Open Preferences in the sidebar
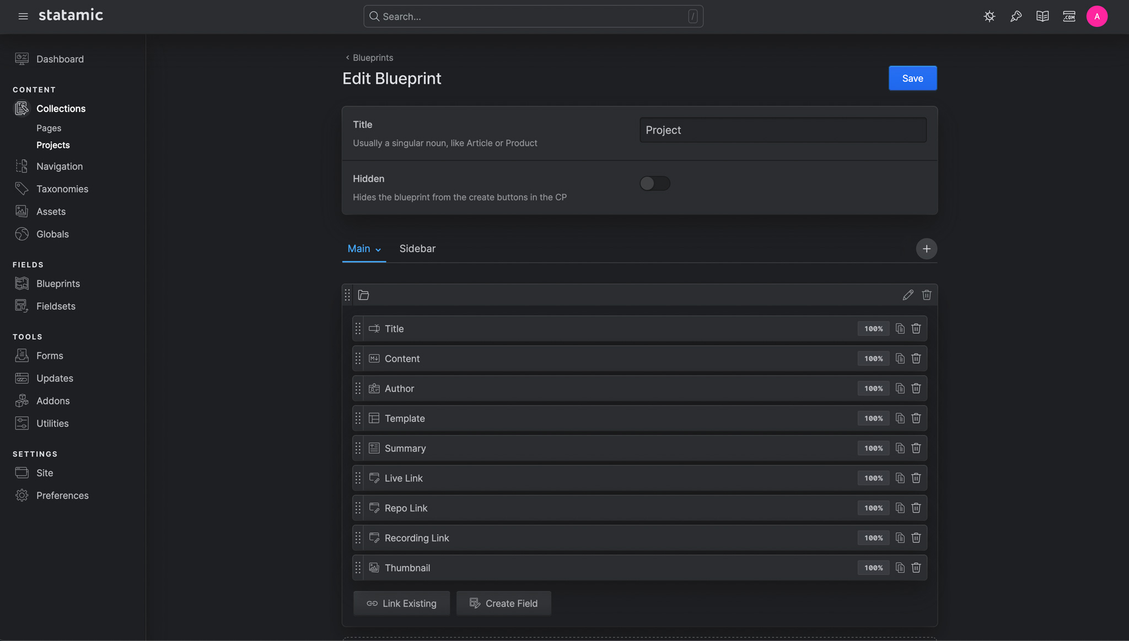The height and width of the screenshot is (641, 1129). (62, 495)
